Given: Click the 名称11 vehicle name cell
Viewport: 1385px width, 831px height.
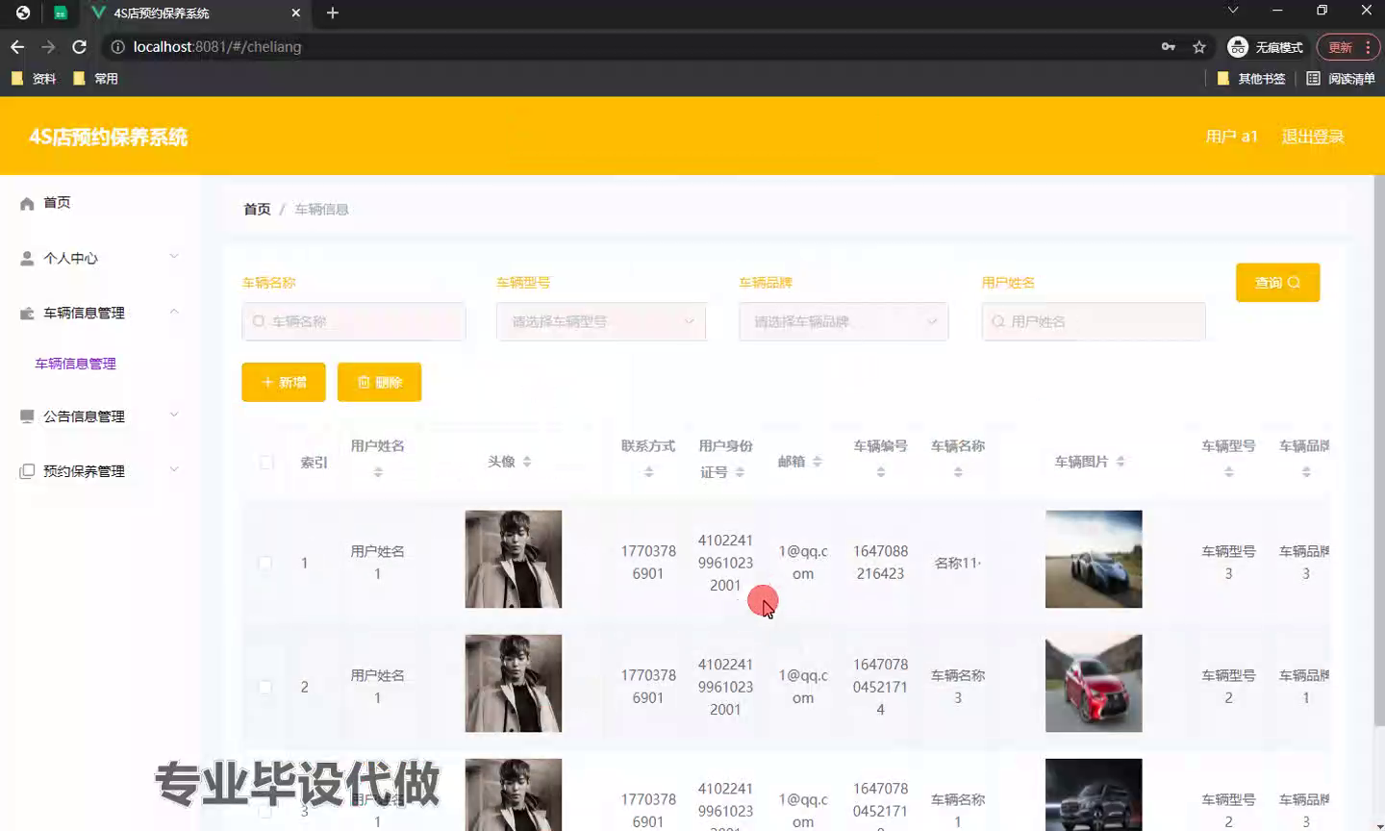Looking at the screenshot, I should [958, 563].
